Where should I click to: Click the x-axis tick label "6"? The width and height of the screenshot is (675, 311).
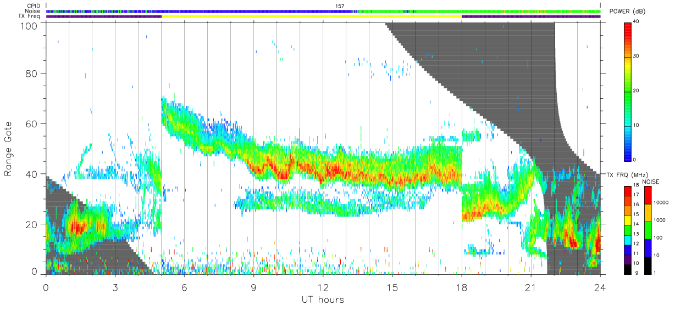tap(185, 287)
